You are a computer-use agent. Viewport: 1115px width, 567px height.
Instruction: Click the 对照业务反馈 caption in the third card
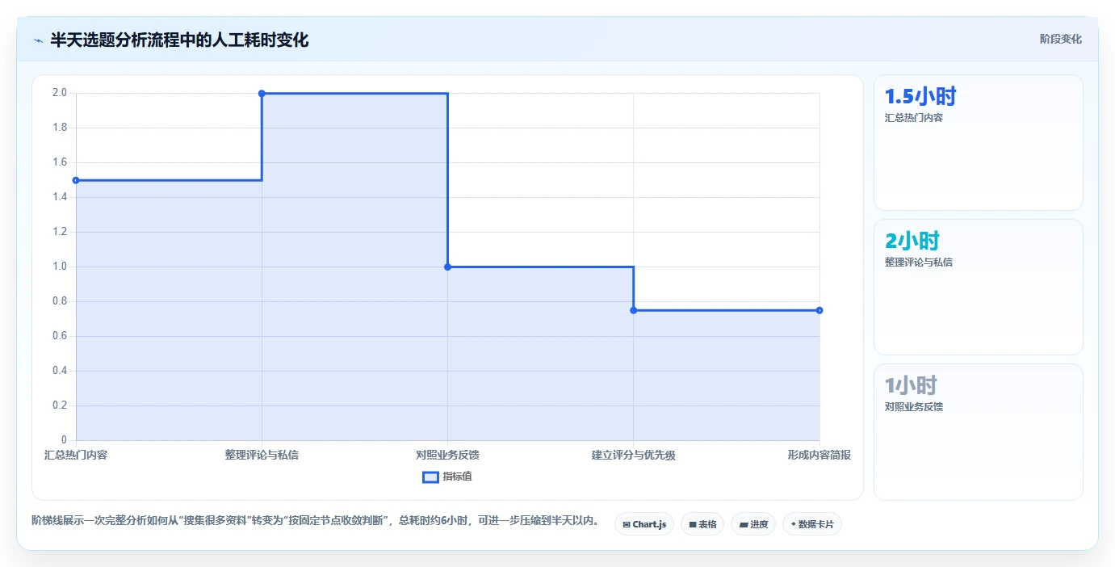click(914, 407)
